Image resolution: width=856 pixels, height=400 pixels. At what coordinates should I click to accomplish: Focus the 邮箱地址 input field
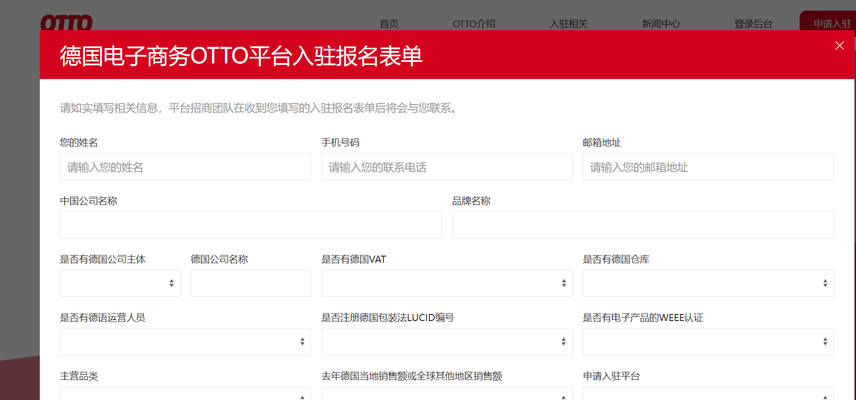tap(708, 167)
